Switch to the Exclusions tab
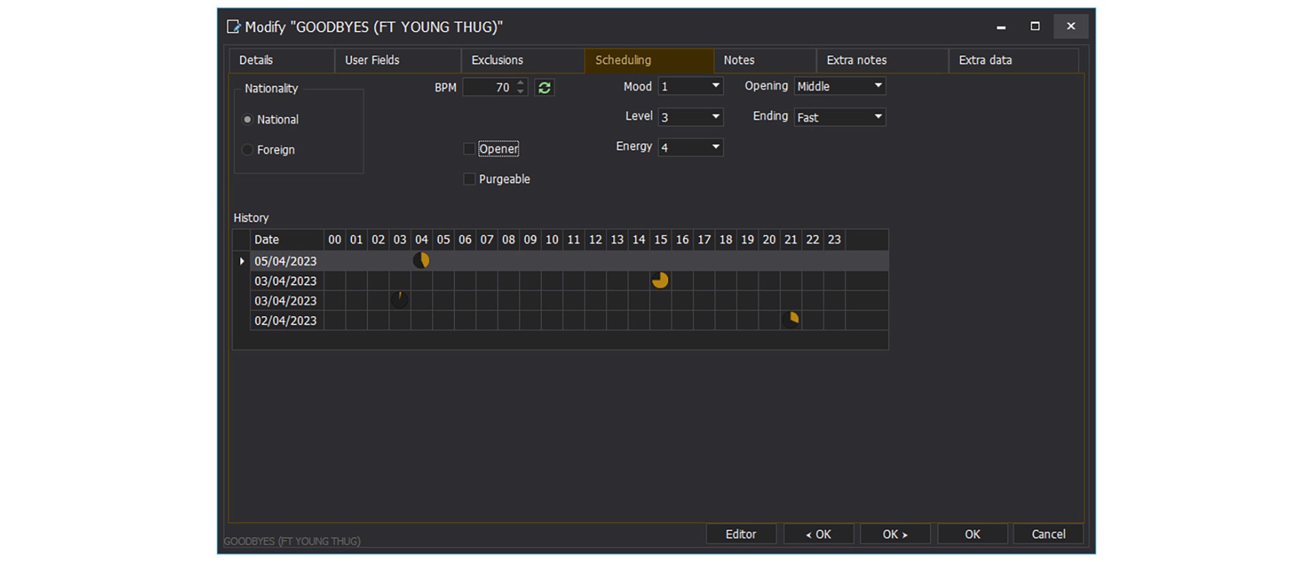This screenshot has height=562, width=1313. coord(497,60)
